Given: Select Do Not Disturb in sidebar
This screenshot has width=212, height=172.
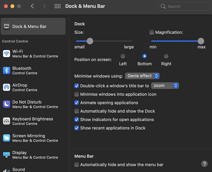Looking at the screenshot, I should 33,104.
